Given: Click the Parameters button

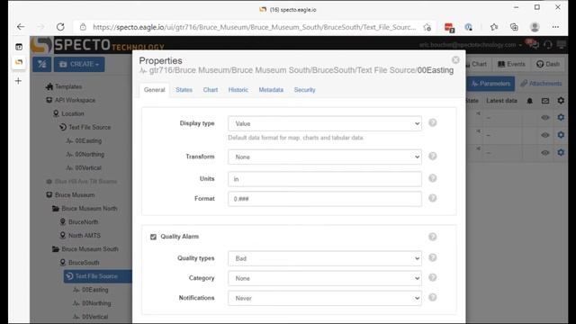Looking at the screenshot, I should point(490,84).
